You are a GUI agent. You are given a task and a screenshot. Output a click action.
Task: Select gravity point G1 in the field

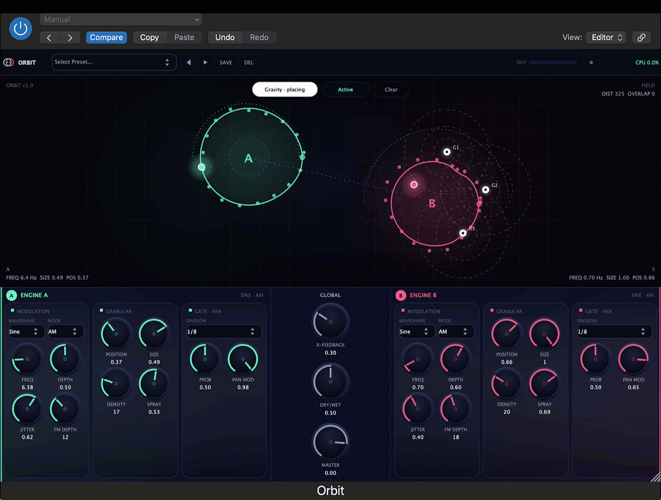447,152
